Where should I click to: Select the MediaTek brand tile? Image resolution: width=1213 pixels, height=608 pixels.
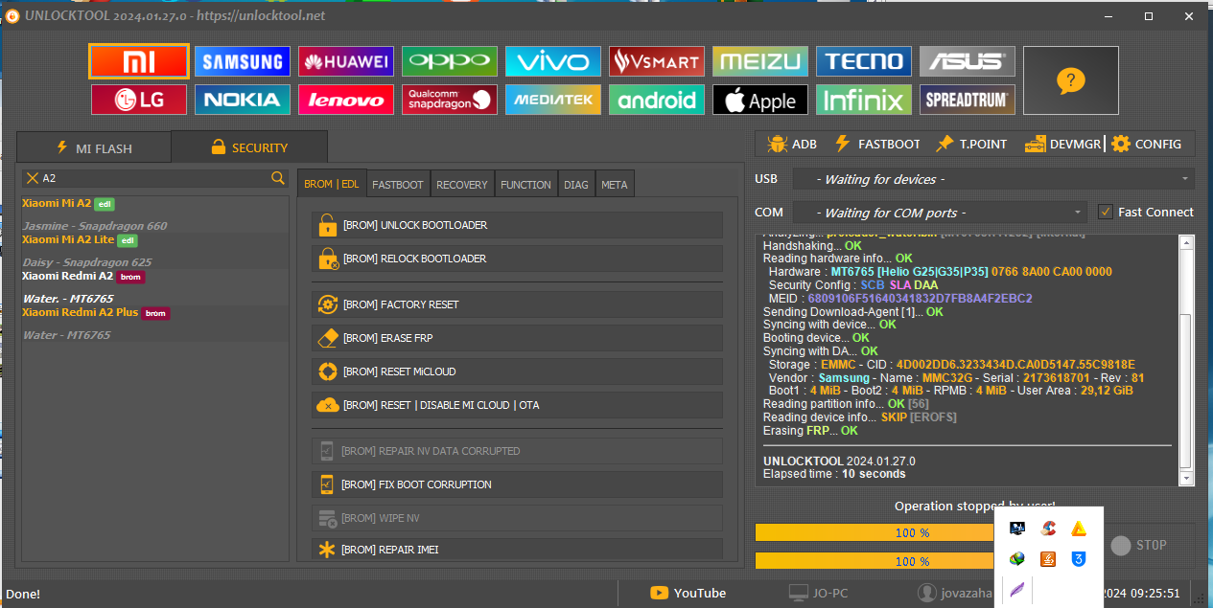click(553, 100)
